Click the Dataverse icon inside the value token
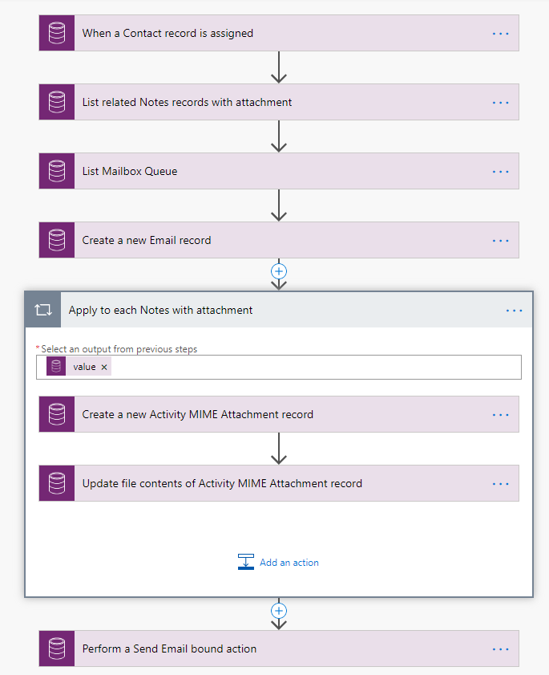The width and height of the screenshot is (549, 675). pos(55,366)
